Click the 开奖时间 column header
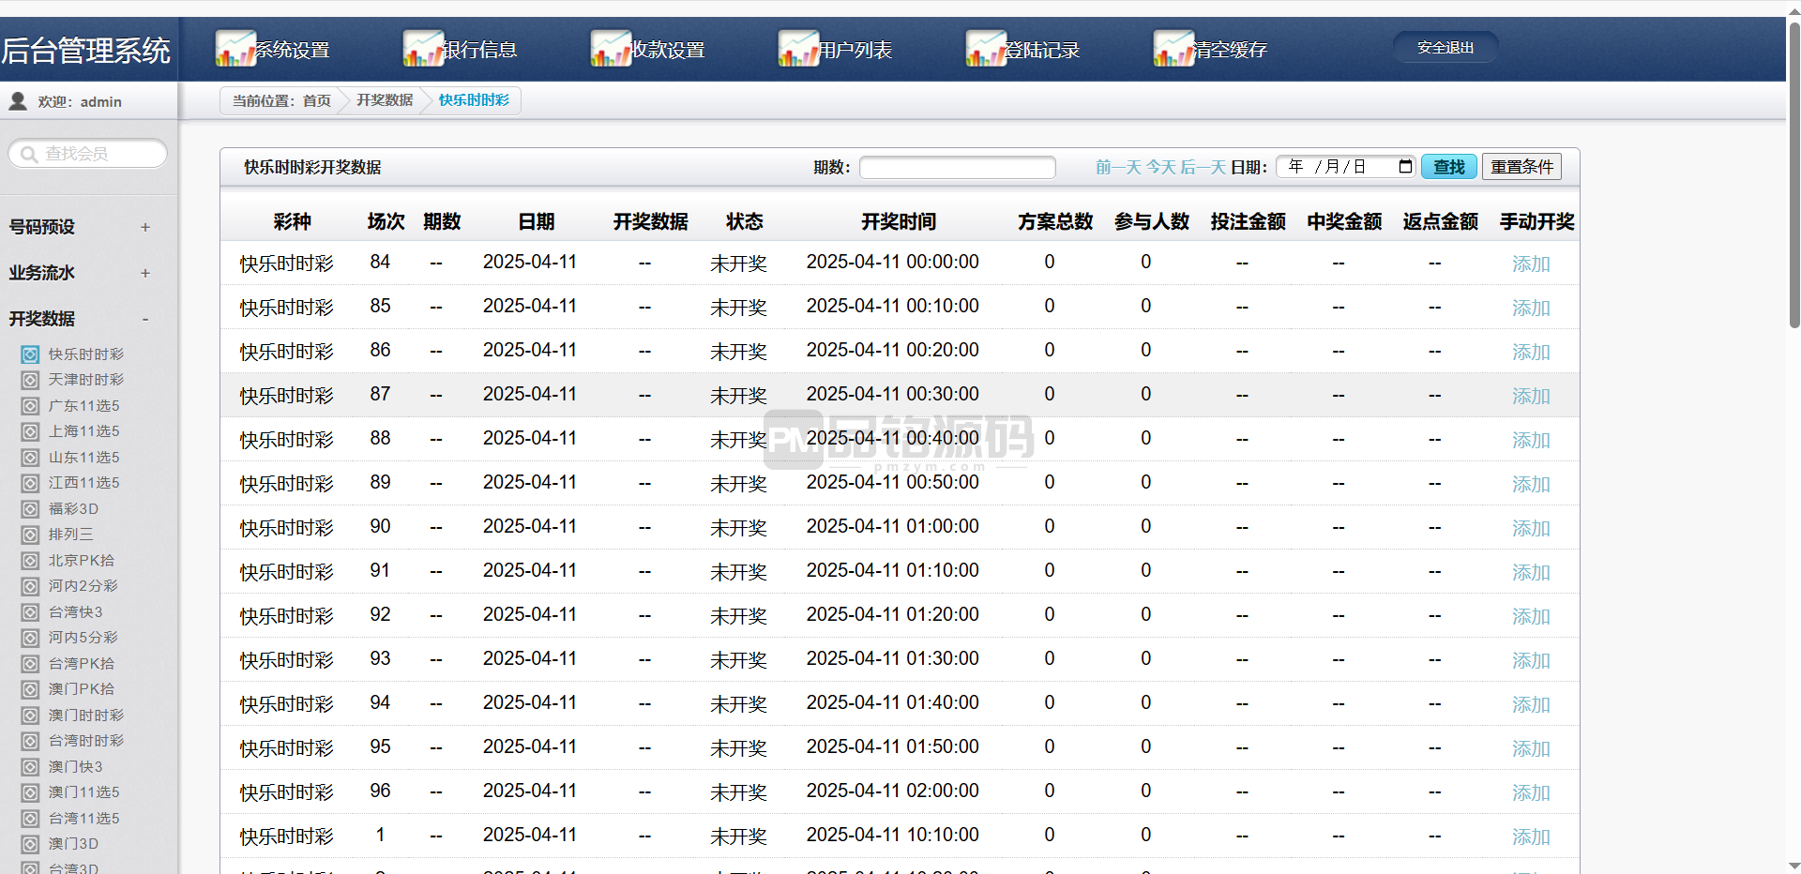 point(899,221)
